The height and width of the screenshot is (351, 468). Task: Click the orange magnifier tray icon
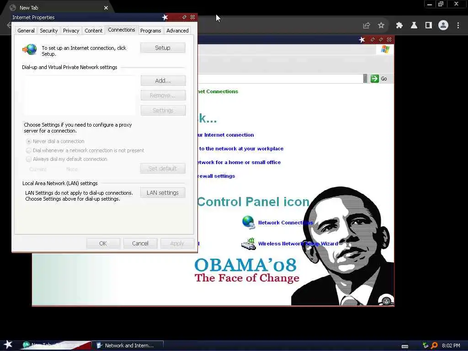pyautogui.click(x=434, y=346)
